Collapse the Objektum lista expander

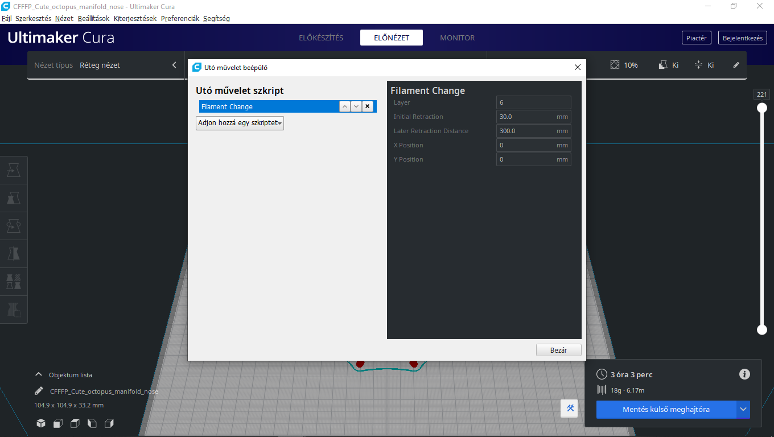(x=39, y=374)
